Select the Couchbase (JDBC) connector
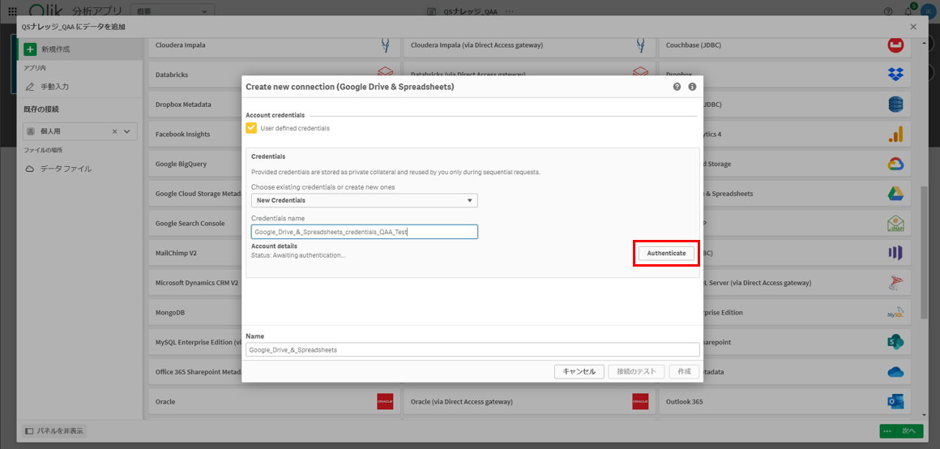The width and height of the screenshot is (940, 449). click(784, 45)
